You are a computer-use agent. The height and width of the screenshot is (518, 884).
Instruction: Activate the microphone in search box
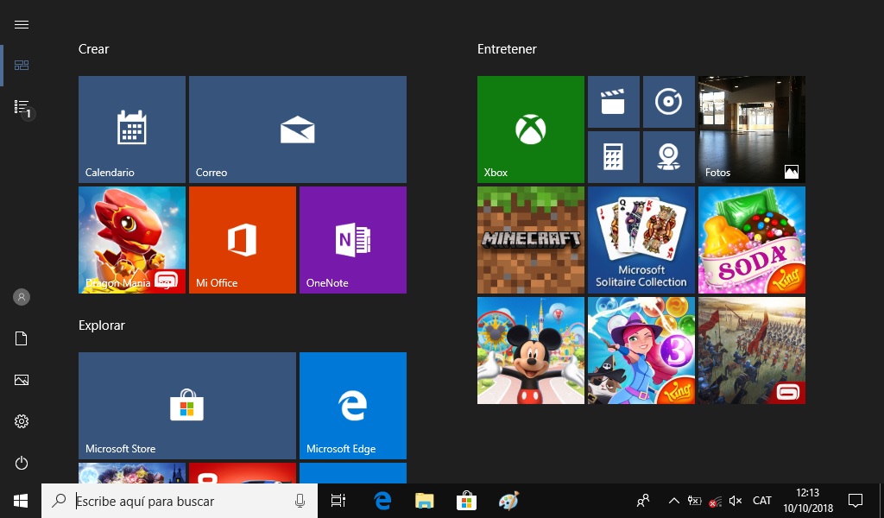[x=300, y=501]
